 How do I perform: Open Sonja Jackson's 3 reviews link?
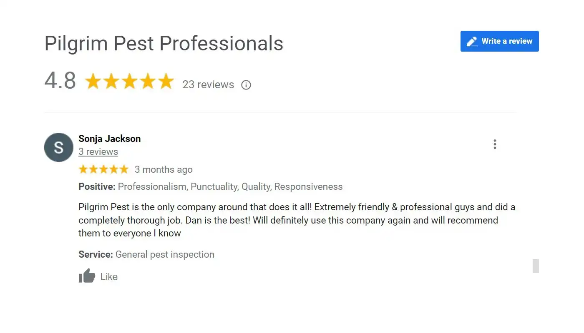(98, 152)
